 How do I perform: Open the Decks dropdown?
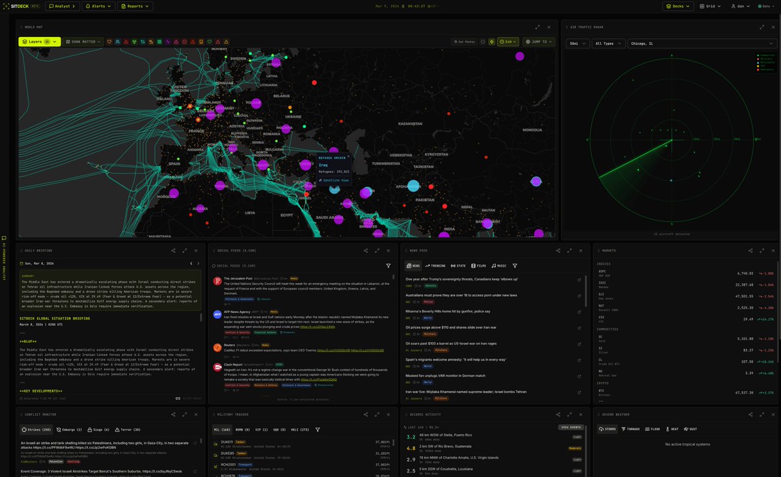[678, 6]
